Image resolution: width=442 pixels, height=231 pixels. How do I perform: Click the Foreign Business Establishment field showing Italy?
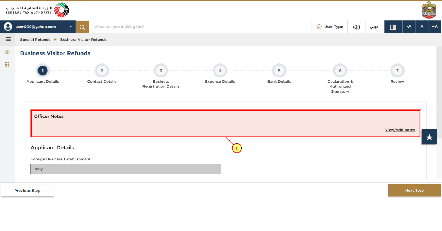pyautogui.click(x=126, y=169)
